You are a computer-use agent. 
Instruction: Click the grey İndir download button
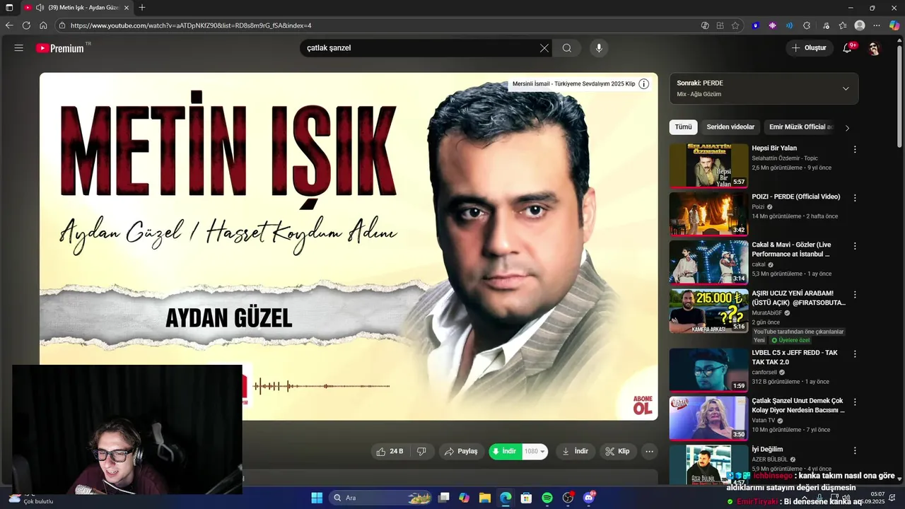click(x=576, y=451)
